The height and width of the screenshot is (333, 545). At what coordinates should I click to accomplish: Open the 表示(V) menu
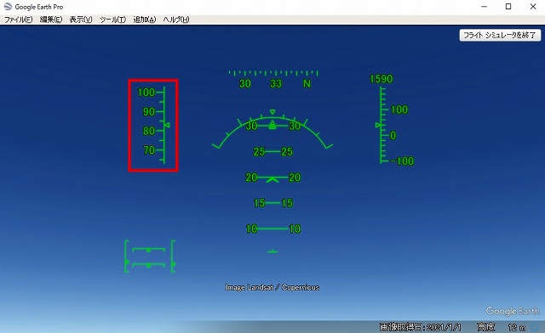(x=81, y=20)
